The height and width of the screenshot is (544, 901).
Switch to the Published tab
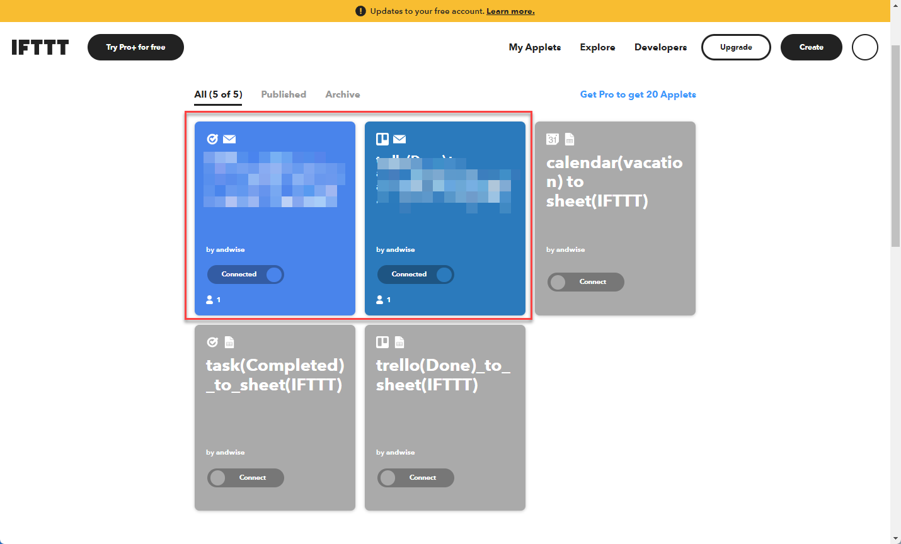point(284,94)
